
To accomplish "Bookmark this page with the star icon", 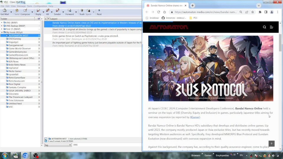I will click(253, 12).
